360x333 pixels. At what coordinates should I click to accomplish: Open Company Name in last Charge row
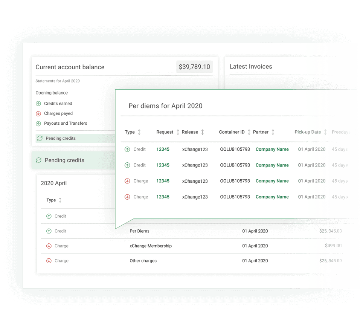tap(272, 197)
